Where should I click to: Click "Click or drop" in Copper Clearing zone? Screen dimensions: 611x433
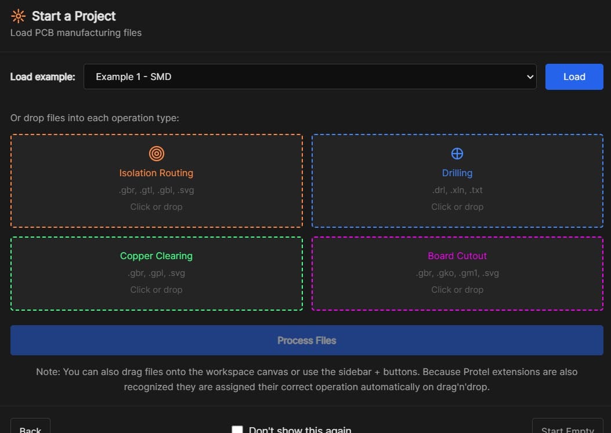tap(156, 289)
